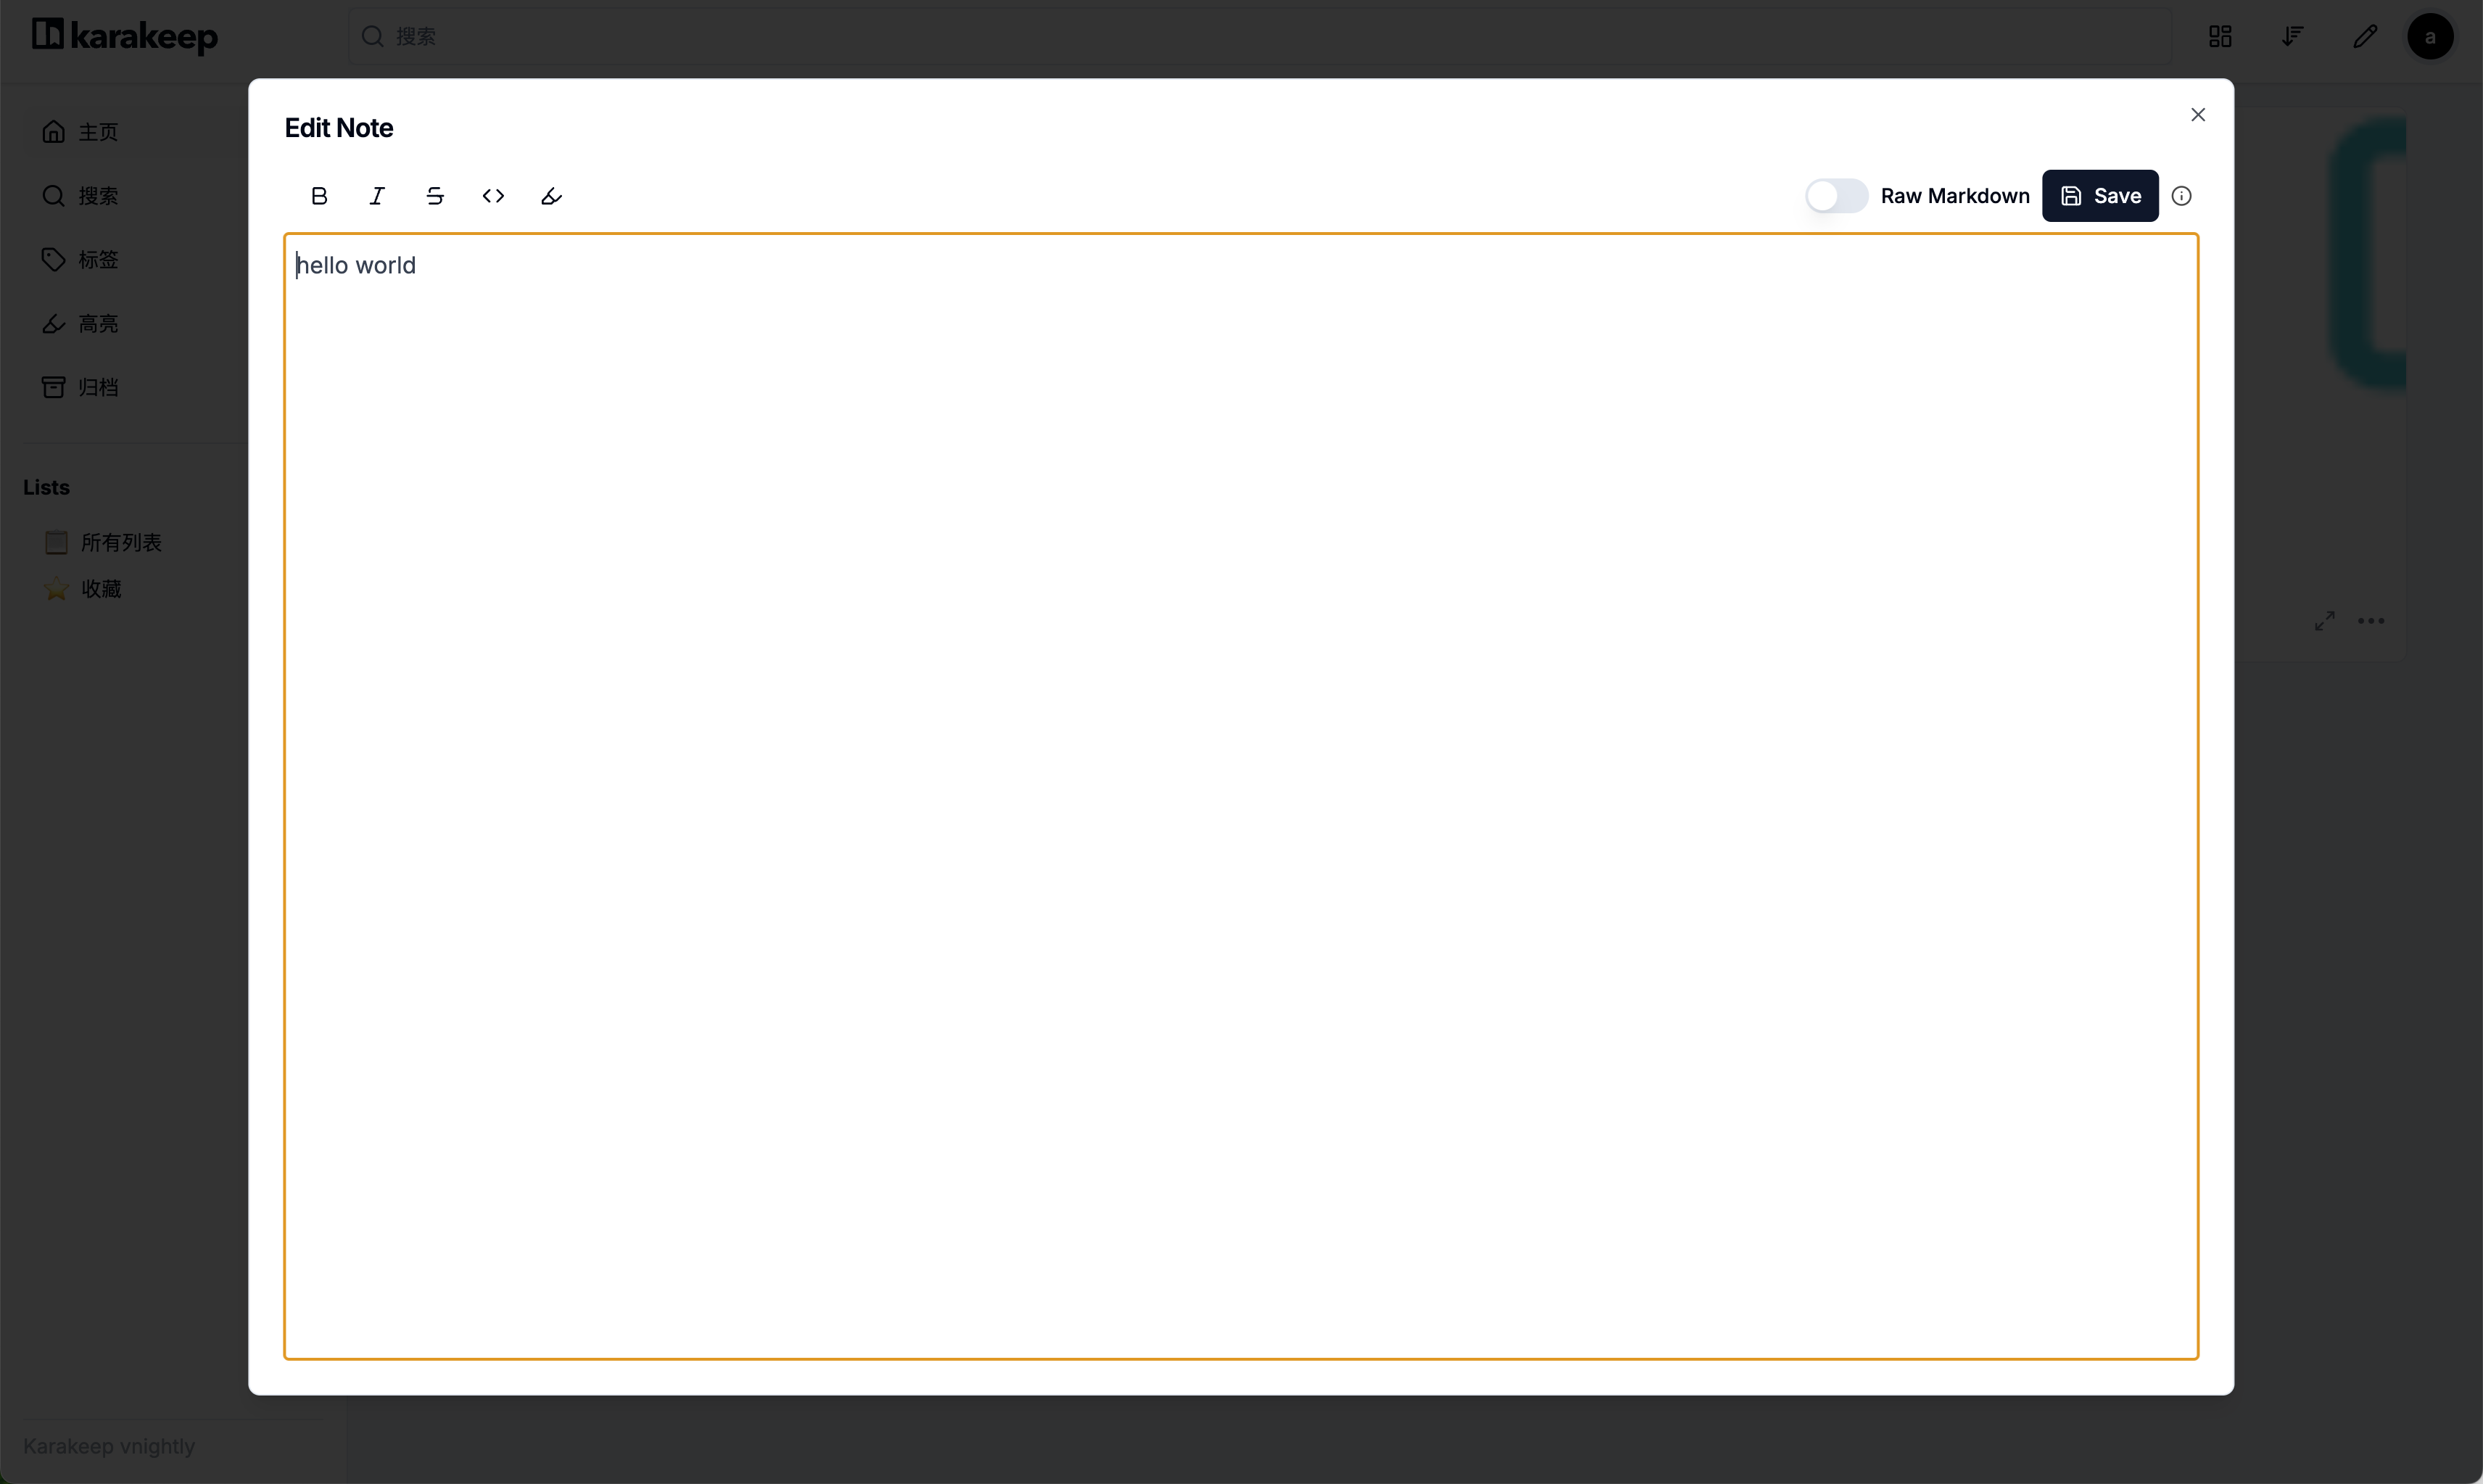This screenshot has height=1484, width=2483.
Task: Click the top 搜索 search field
Action: click(x=1260, y=37)
